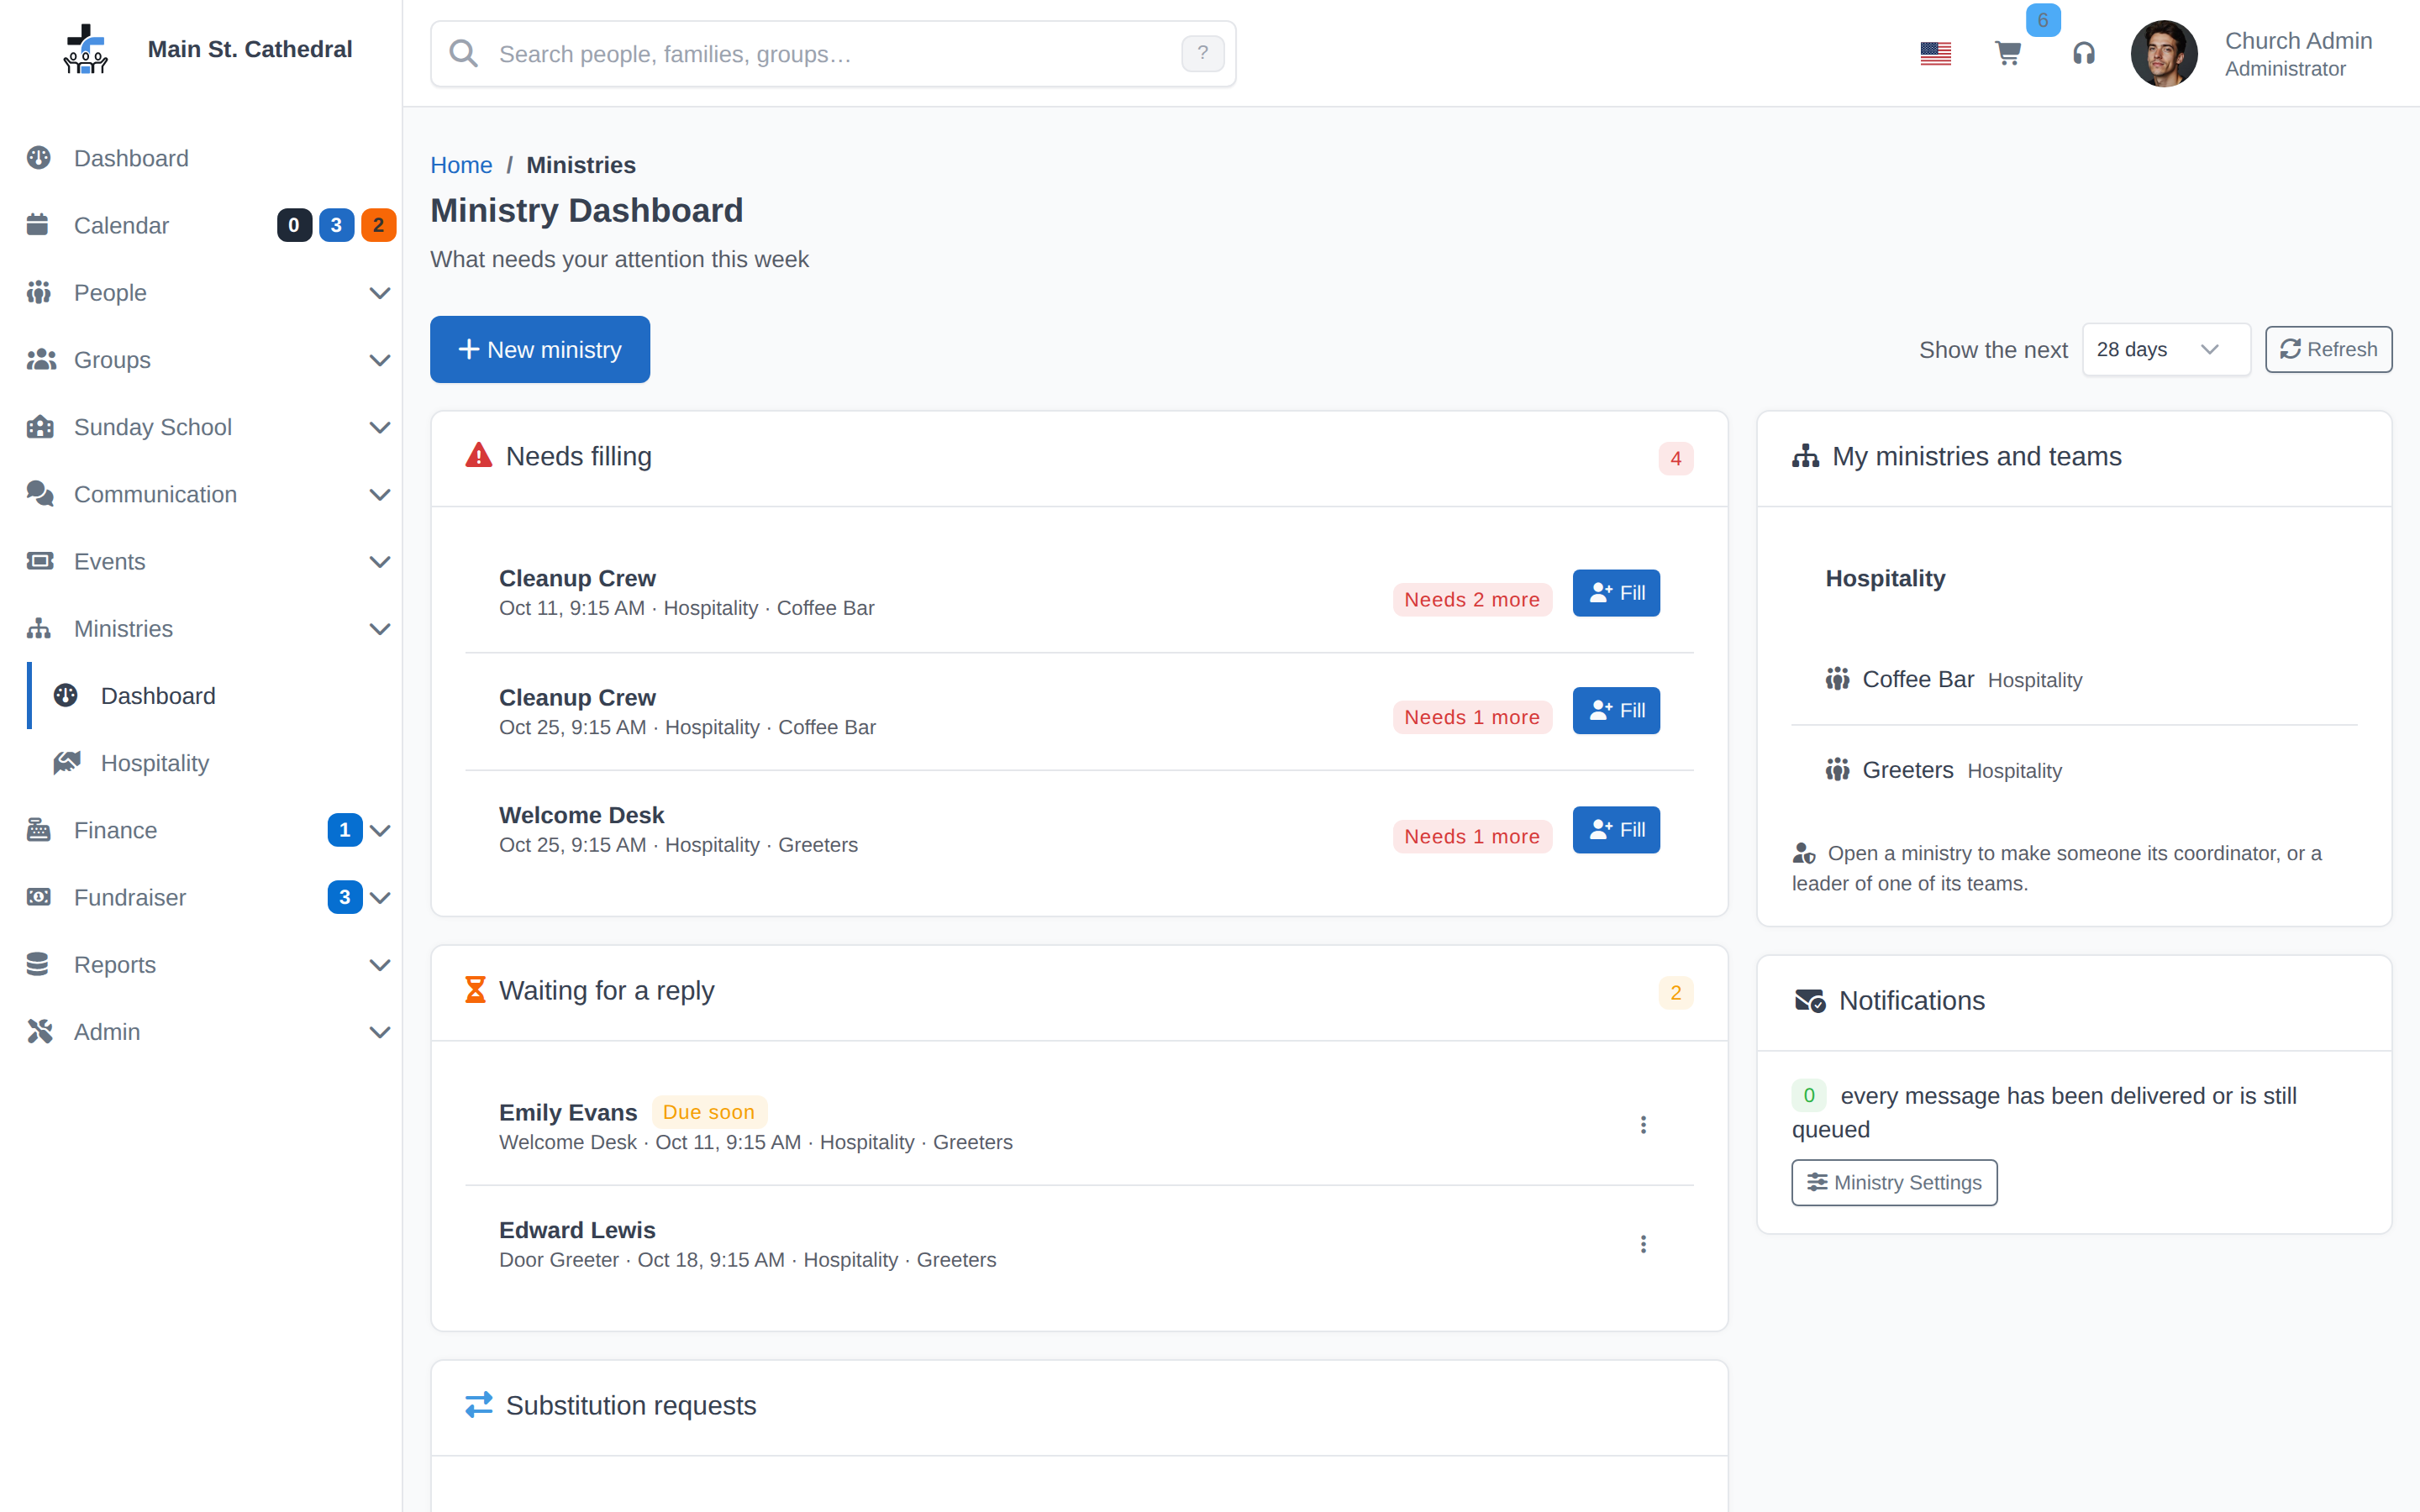
Task: Open the shopping cart icon
Action: tap(2008, 53)
